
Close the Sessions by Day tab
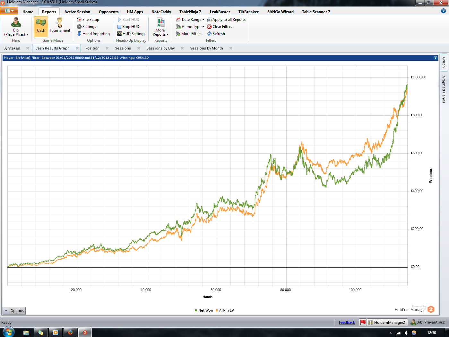pyautogui.click(x=182, y=48)
